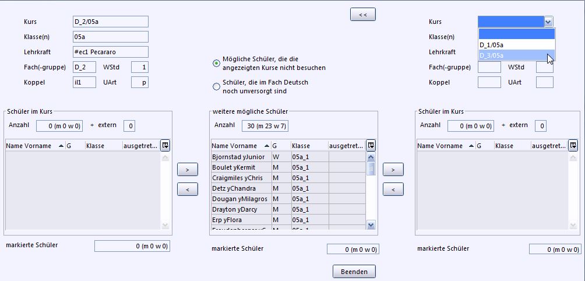Choose D_3/05a from the Kurs dropdown list
This screenshot has height=281, width=585.
(517, 55)
